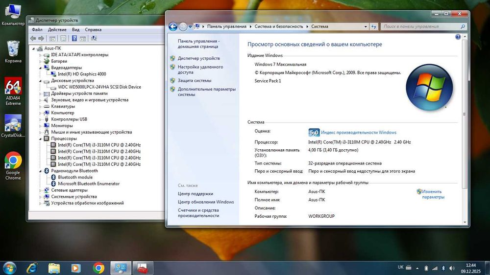Image resolution: width=490 pixels, height=275 pixels.
Task: Click the refresh button beside the address bar
Action: coord(374,26)
